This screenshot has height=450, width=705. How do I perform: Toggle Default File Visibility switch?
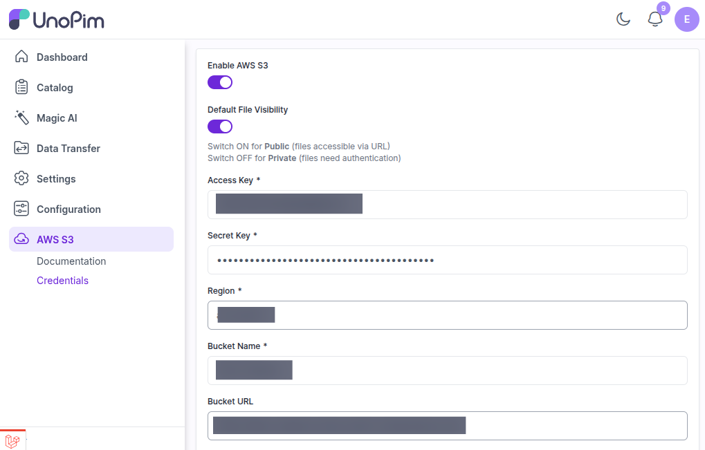[220, 126]
